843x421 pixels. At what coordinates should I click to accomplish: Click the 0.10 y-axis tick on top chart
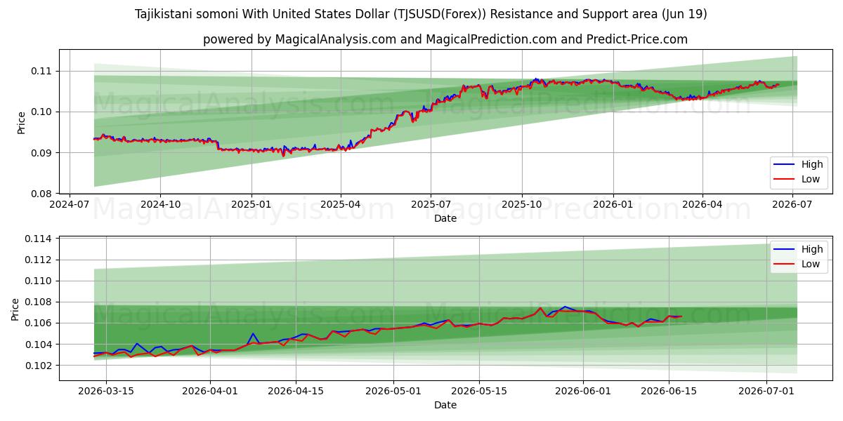point(43,112)
